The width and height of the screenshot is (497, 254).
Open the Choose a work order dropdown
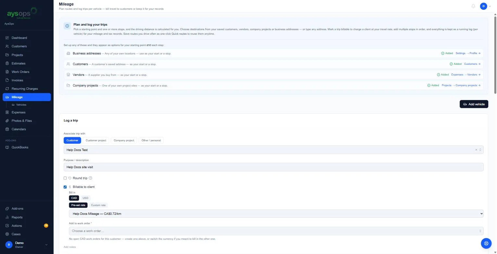[x=276, y=231]
